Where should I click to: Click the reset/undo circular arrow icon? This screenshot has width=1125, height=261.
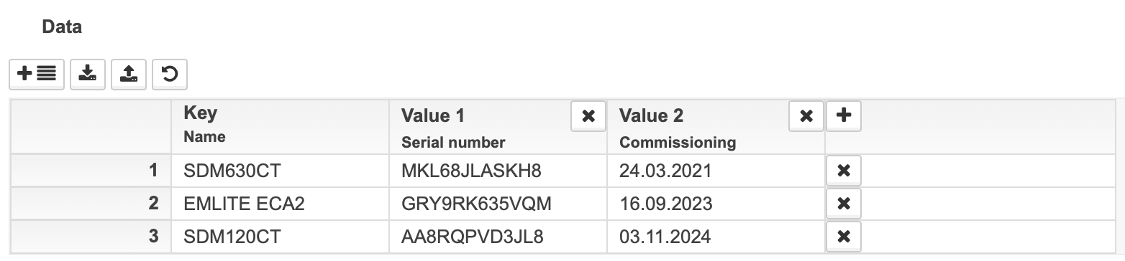(x=170, y=74)
